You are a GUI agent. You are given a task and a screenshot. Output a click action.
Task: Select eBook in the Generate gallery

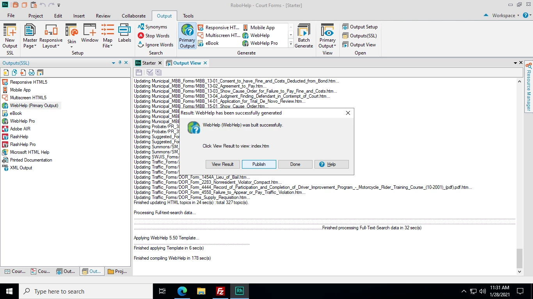click(208, 43)
